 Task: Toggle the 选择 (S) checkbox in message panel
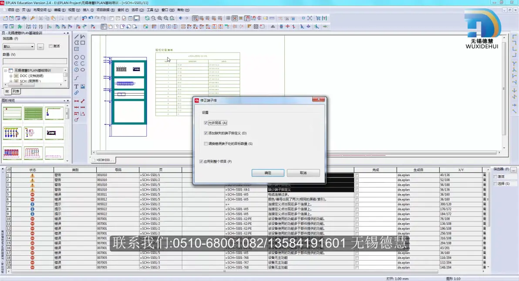click(x=495, y=184)
